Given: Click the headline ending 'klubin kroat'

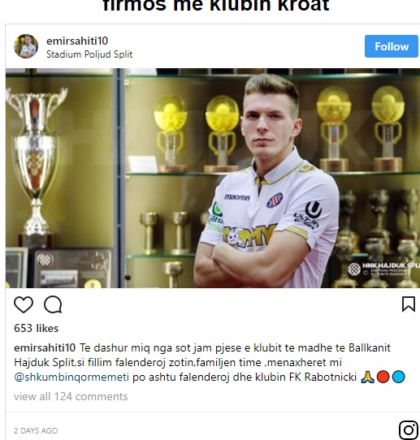Looking at the screenshot, I should [216, 6].
